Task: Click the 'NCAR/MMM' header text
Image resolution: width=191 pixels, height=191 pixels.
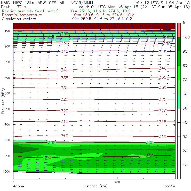Action: click(82, 3)
